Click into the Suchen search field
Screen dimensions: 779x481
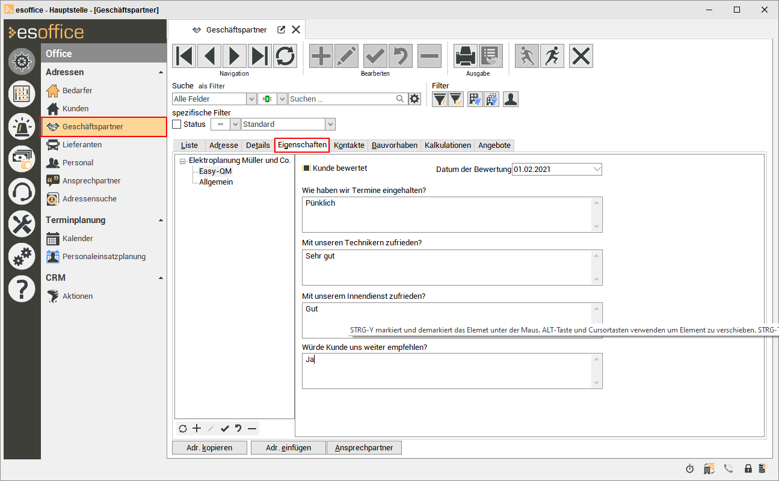(x=341, y=99)
